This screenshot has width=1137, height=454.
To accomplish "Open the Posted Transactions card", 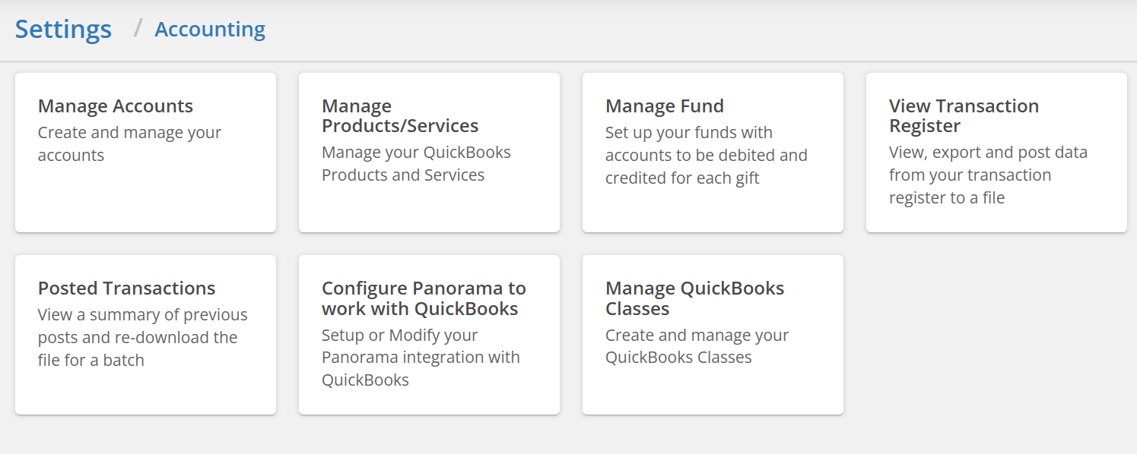I will click(x=145, y=335).
